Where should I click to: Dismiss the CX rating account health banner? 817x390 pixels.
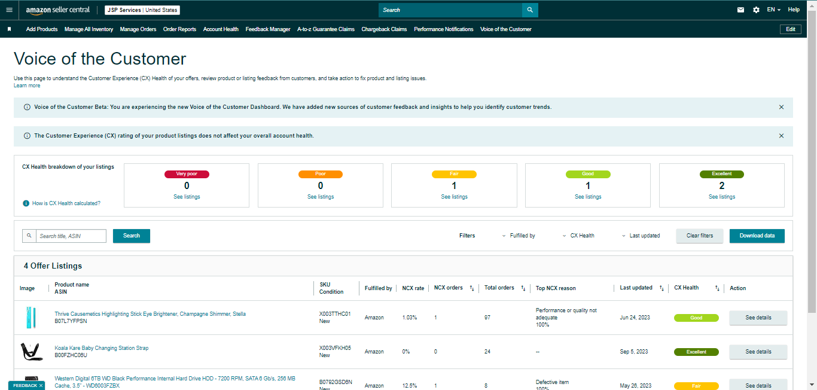pyautogui.click(x=781, y=136)
